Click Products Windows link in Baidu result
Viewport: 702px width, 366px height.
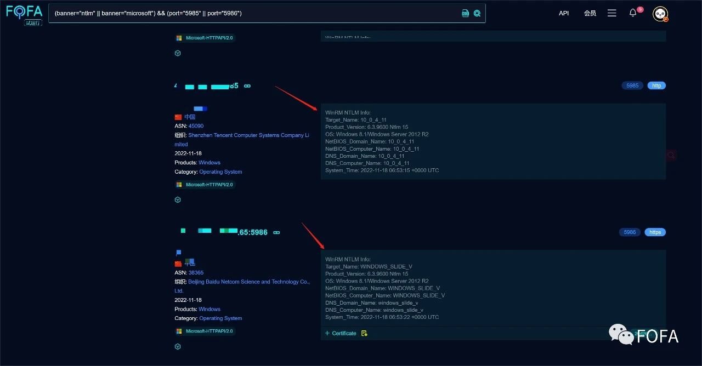tap(210, 309)
